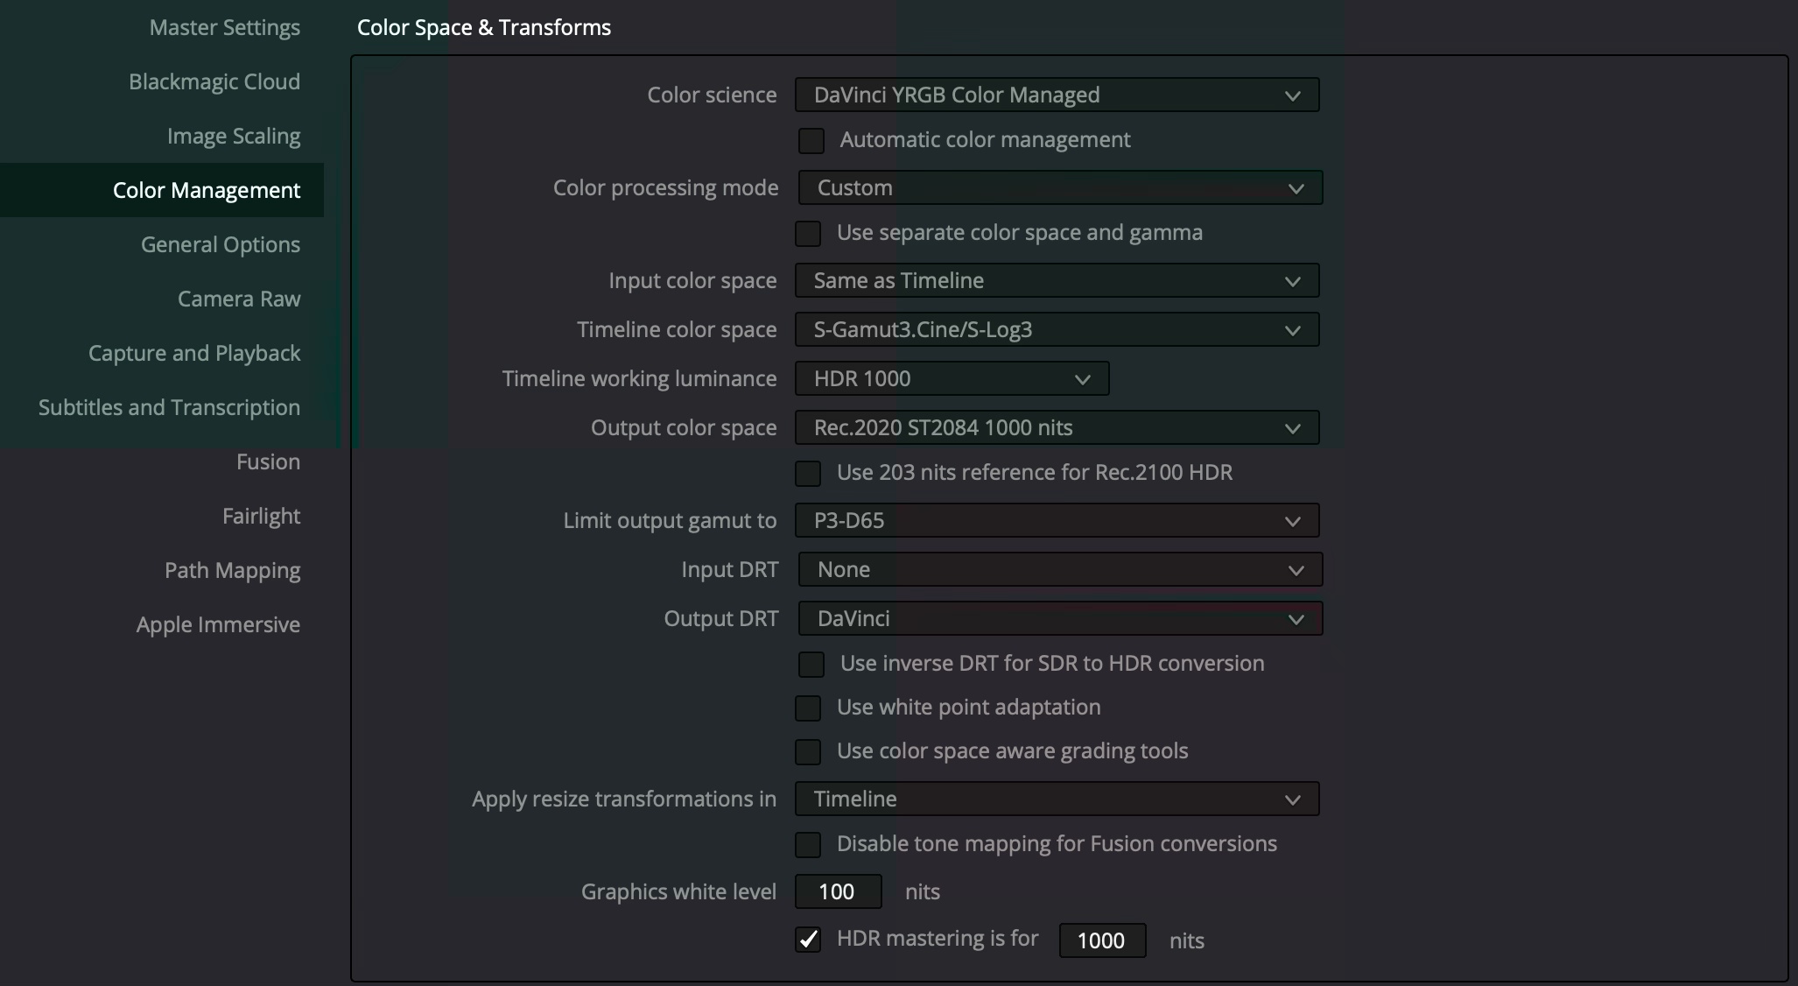Select Apple Immersive section
1798x986 pixels.
click(x=218, y=624)
